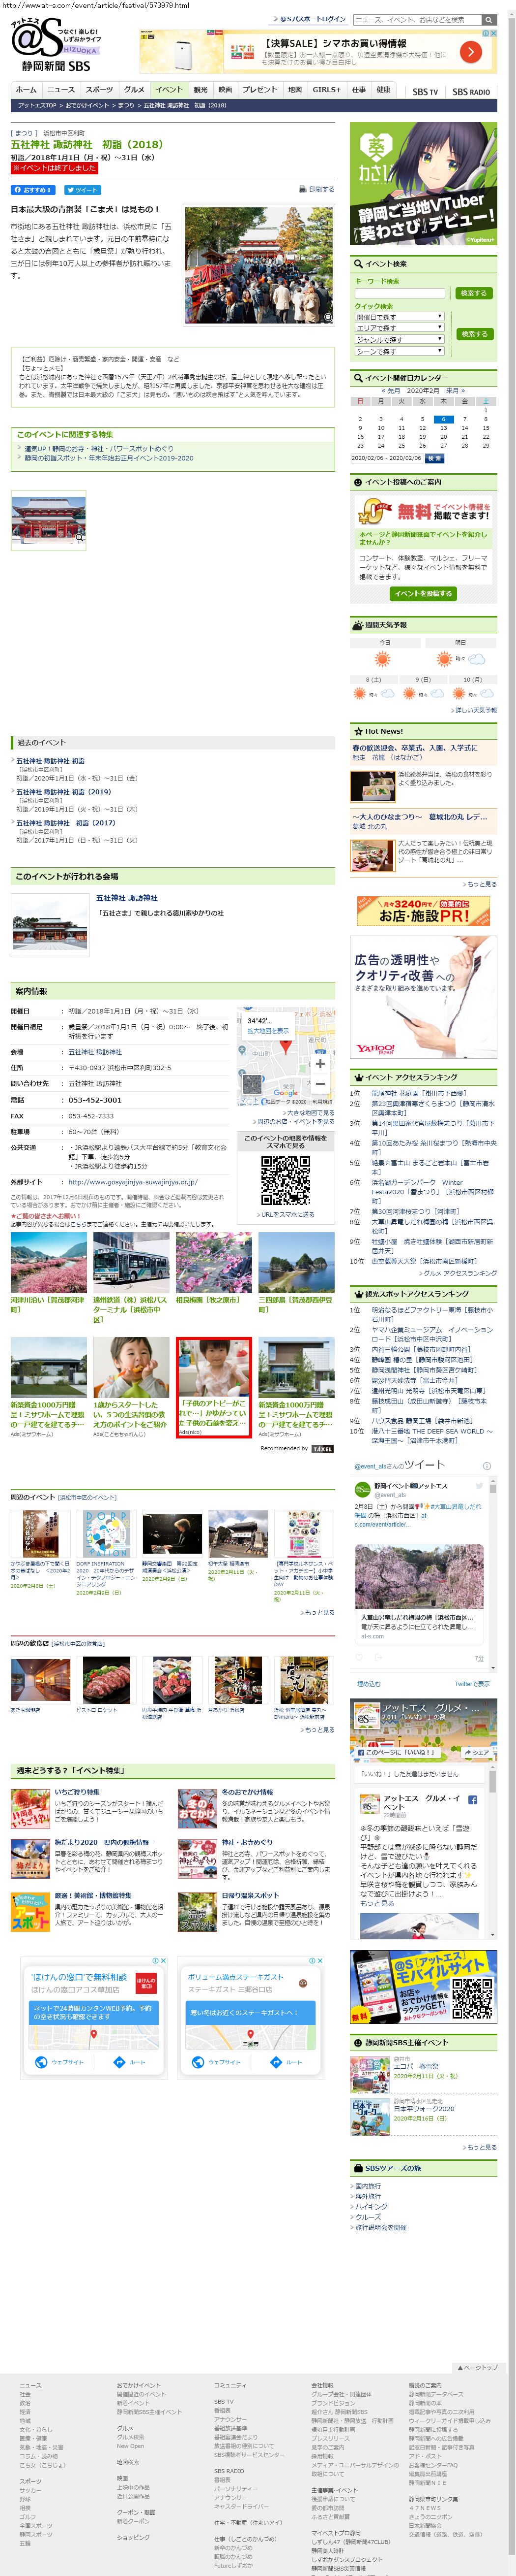Click the SBS TV logo link
Viewport: 516px width, 2576px height.
coord(425,91)
